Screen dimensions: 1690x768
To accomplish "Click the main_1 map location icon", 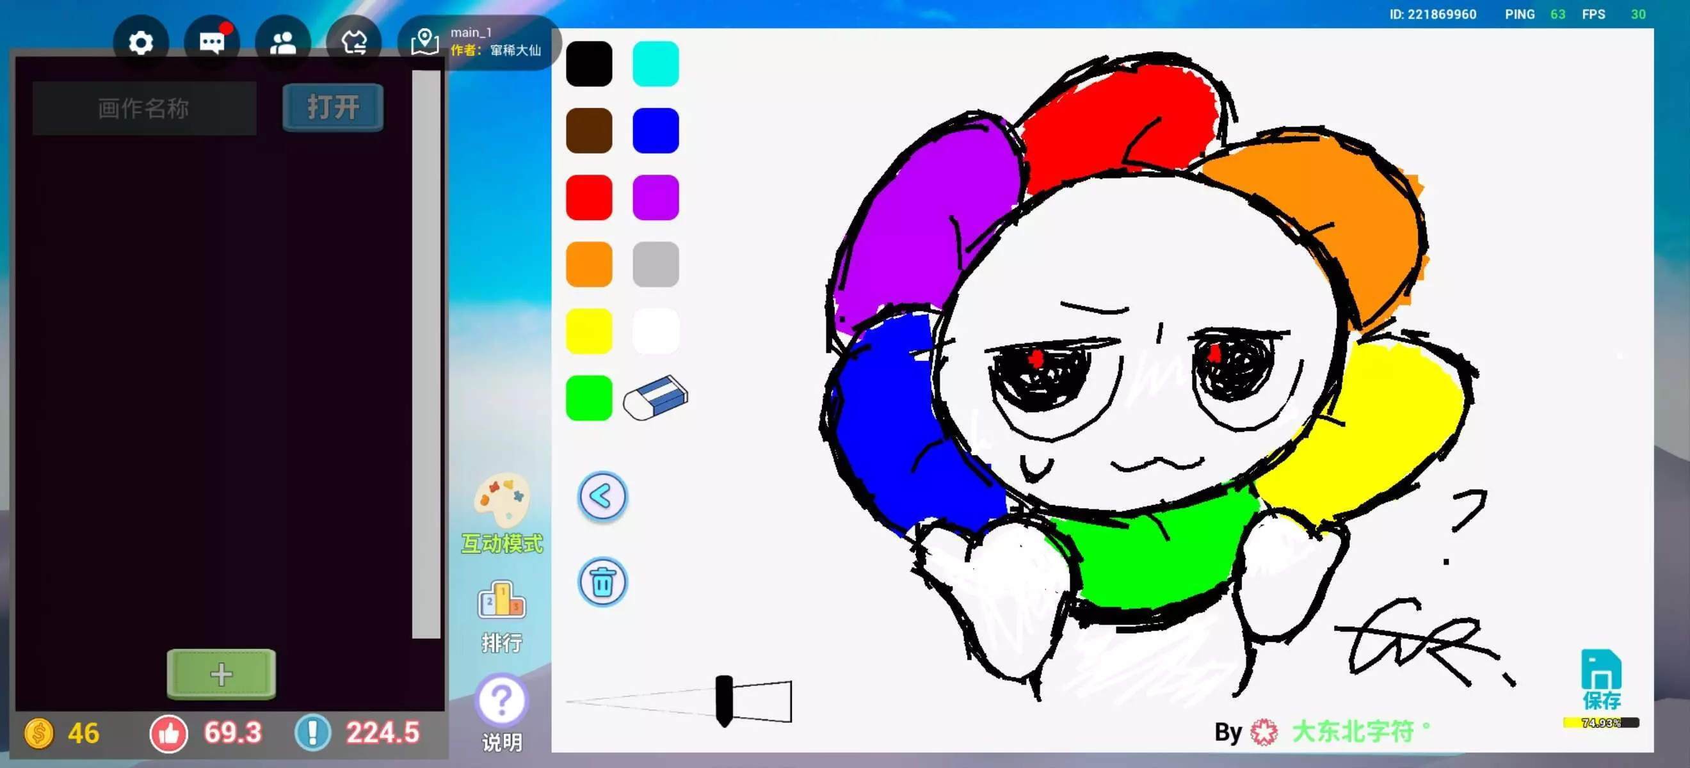I will point(424,42).
